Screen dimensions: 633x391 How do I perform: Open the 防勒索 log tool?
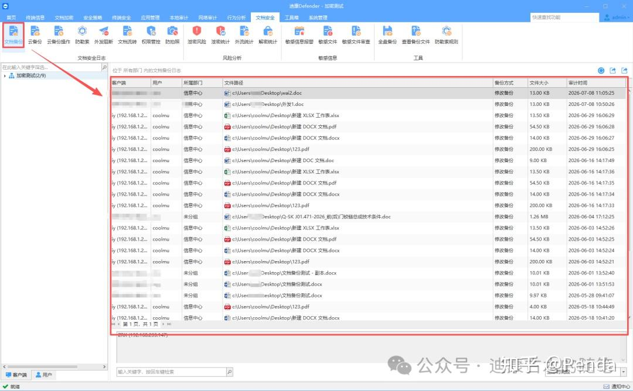[82, 35]
